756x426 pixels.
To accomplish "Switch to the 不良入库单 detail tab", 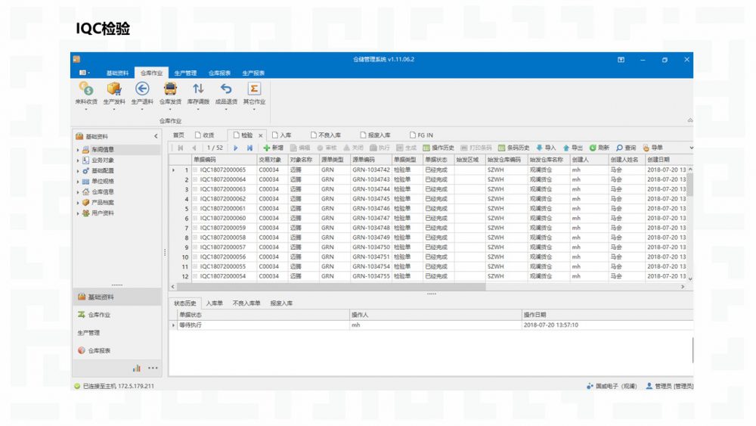I will (x=246, y=303).
